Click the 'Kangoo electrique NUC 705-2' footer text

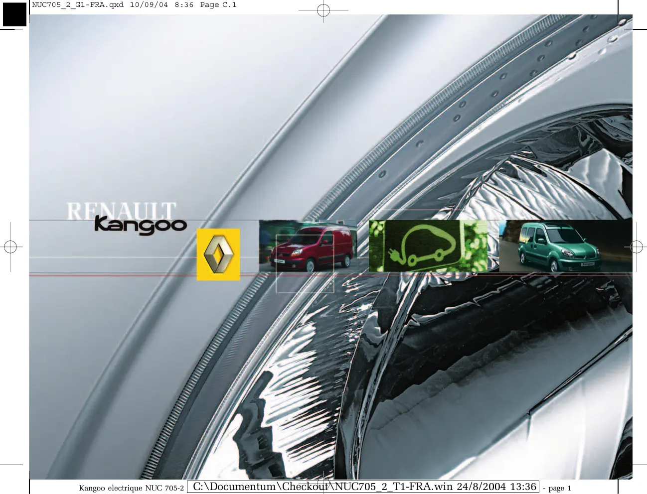point(131,488)
